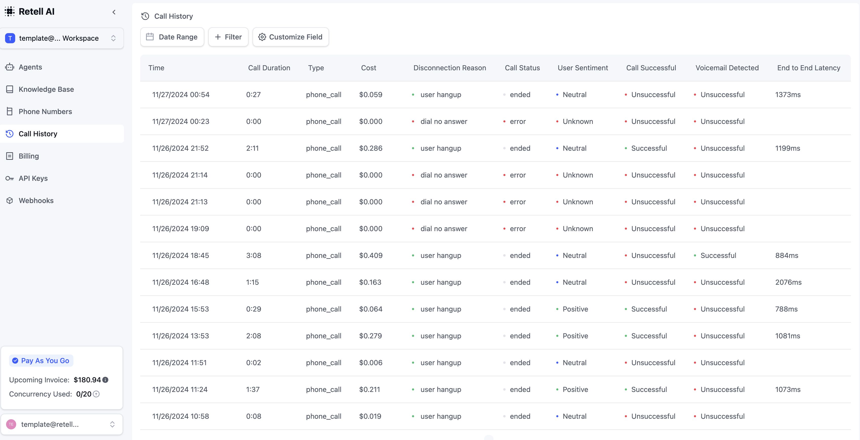Collapse the sidebar with the chevron arrow

114,12
